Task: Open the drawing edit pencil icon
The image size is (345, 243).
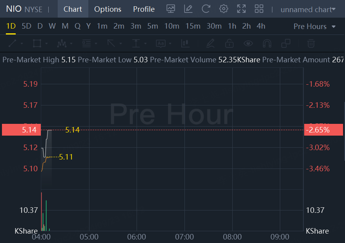Action: point(188,9)
